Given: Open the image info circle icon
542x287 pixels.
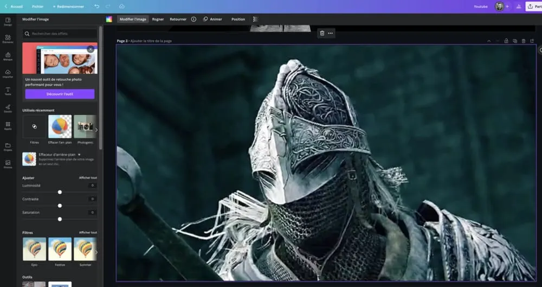Looking at the screenshot, I should (x=193, y=20).
